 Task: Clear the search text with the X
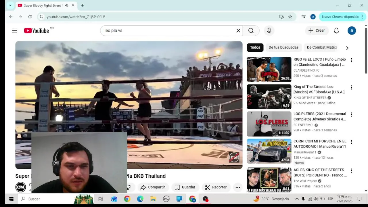tap(238, 30)
